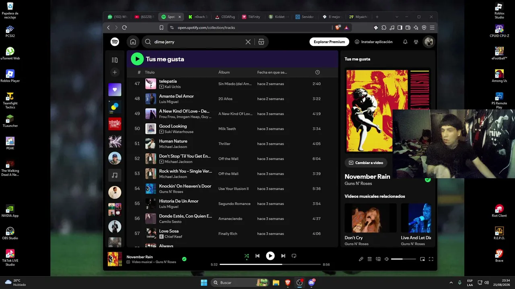Switch to the Miyaichi browser tab

click(x=358, y=17)
